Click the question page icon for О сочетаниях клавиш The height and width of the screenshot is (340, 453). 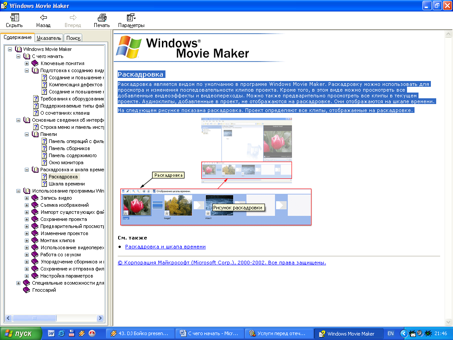point(36,113)
